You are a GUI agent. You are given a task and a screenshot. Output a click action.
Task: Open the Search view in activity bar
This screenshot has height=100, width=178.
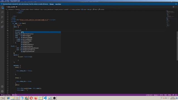pos(2,12)
